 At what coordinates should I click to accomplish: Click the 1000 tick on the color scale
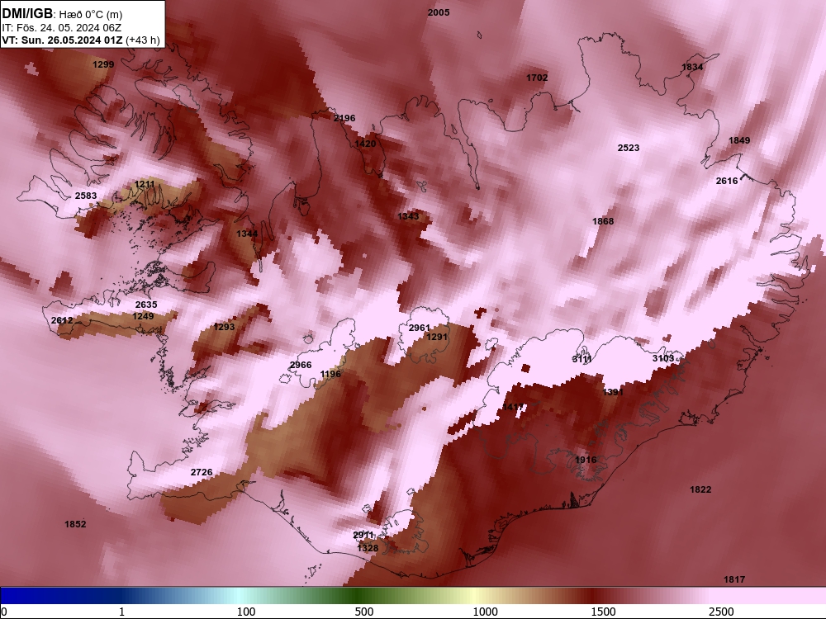pos(485,612)
